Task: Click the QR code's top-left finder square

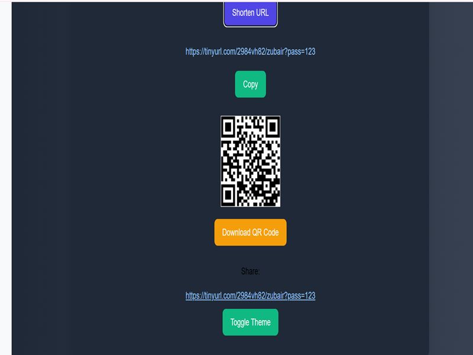Action: (228, 127)
